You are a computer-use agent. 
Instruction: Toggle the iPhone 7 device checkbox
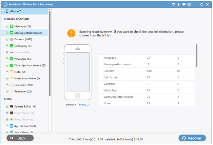(x=3, y=11)
